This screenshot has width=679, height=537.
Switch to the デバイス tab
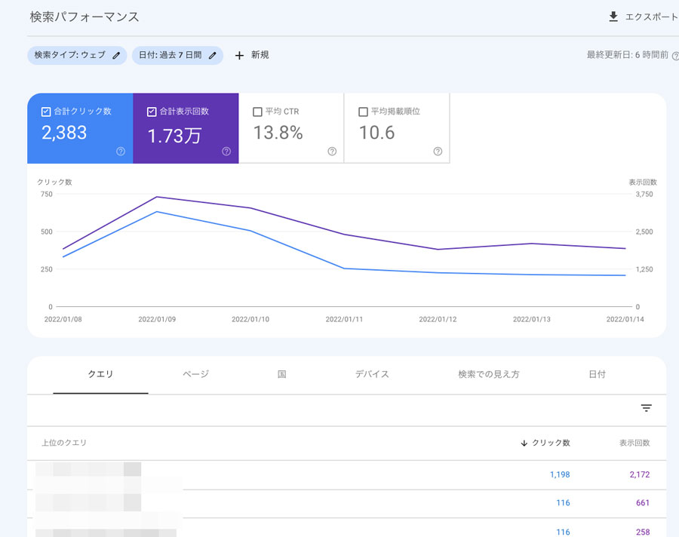tap(372, 374)
